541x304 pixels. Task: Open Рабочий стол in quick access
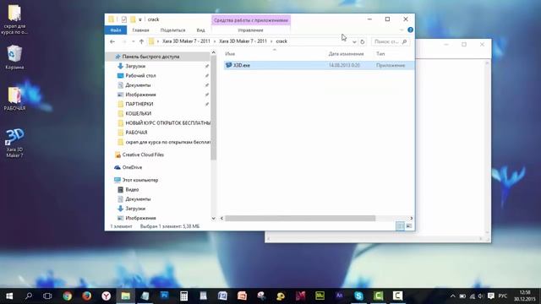tap(140, 75)
